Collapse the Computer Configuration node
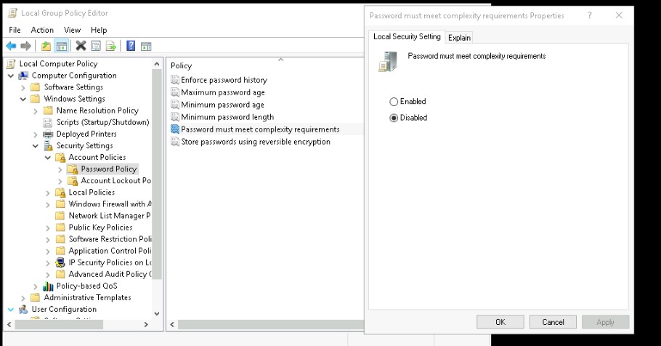 point(11,76)
